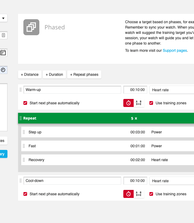Click the Cool-down phase name field
194x223 pixels.
click(x=72, y=181)
